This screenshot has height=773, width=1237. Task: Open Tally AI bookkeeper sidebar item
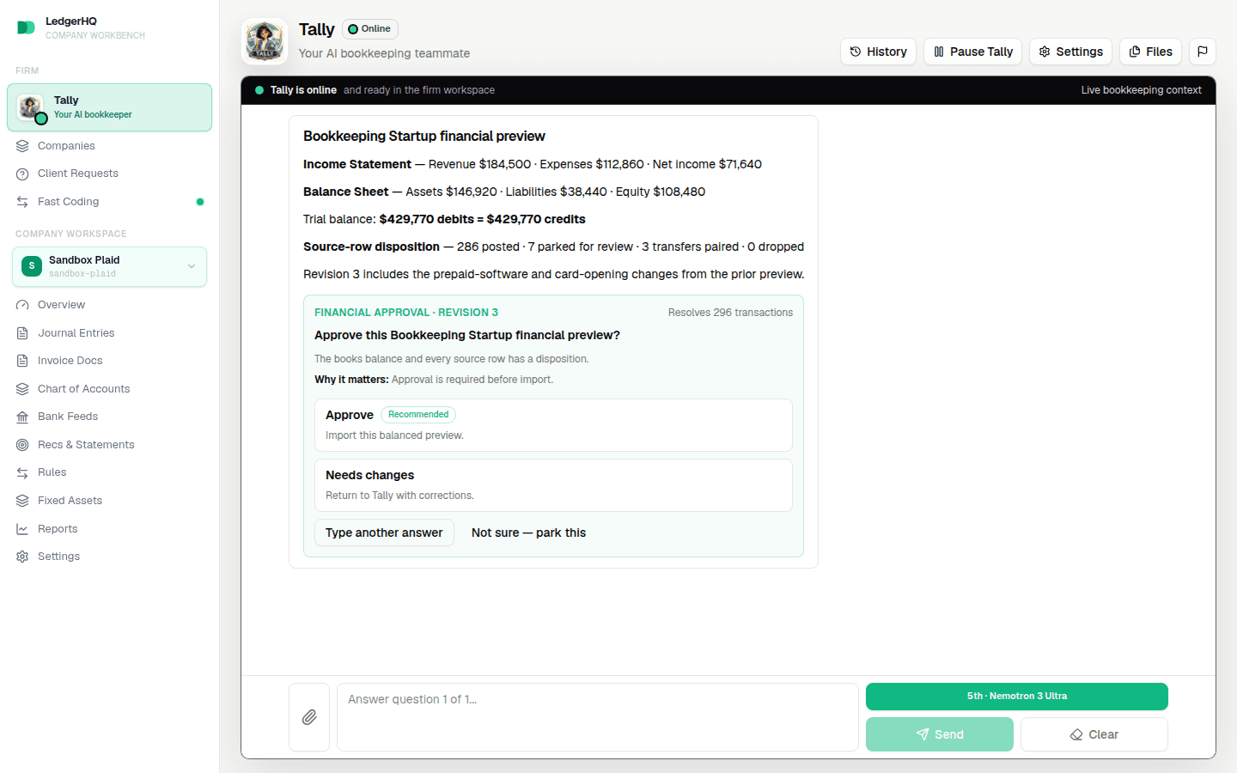[x=109, y=107]
